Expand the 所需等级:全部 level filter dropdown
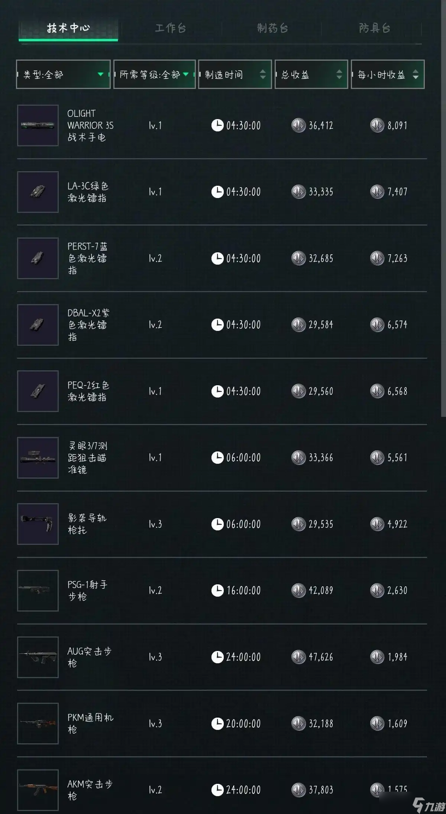 pos(155,74)
